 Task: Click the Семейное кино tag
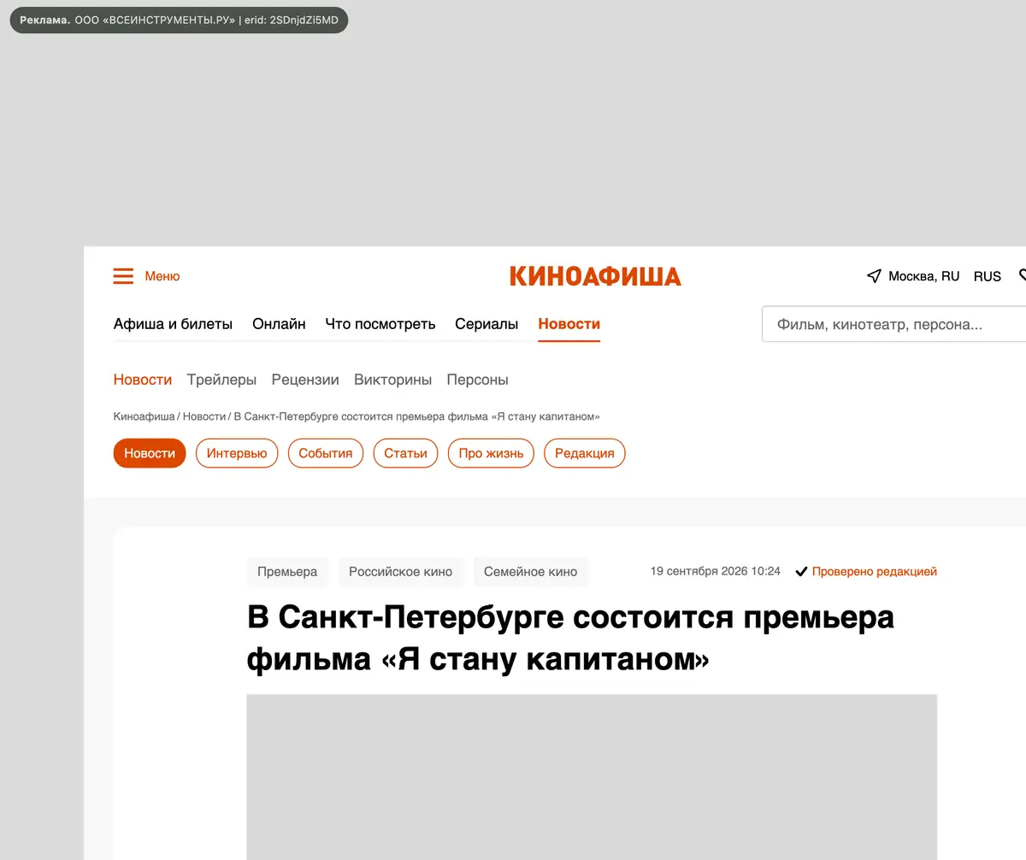click(x=530, y=572)
